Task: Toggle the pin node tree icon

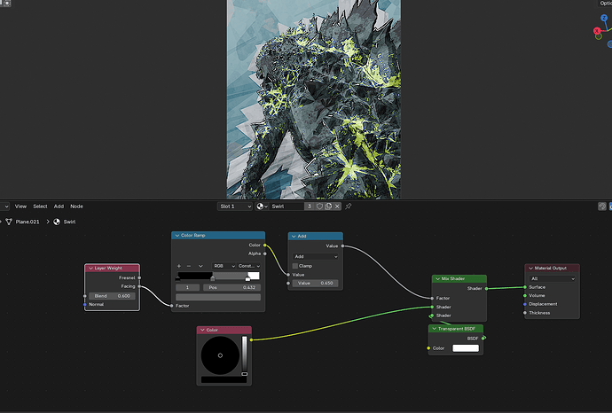Action: point(349,206)
